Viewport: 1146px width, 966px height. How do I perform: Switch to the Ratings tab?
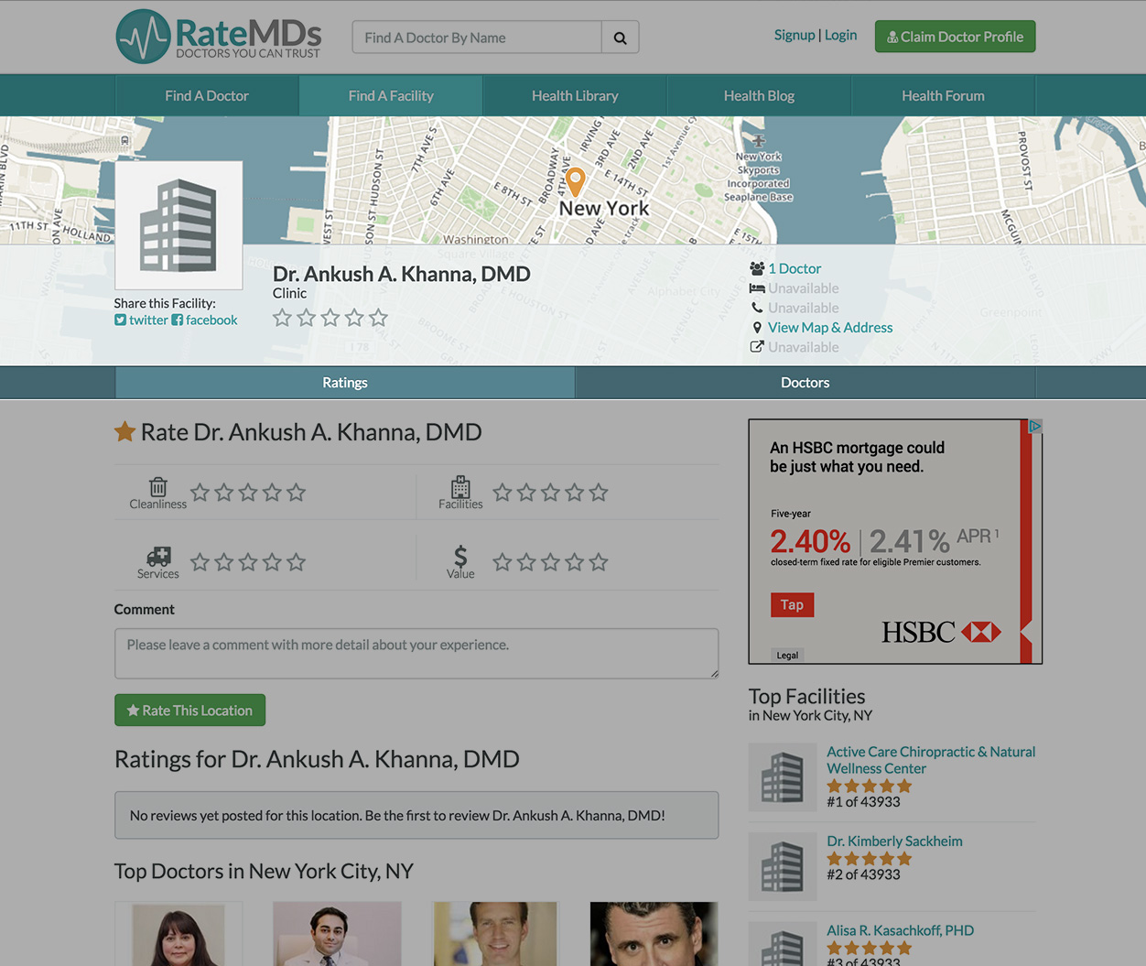(345, 383)
